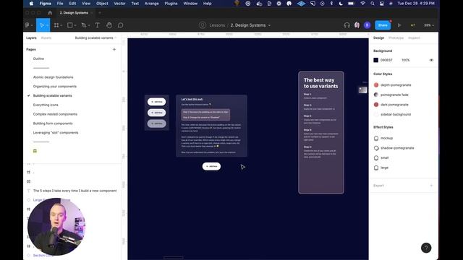The image size is (463, 260).
Task: Select the large effect style
Action: click(381, 168)
